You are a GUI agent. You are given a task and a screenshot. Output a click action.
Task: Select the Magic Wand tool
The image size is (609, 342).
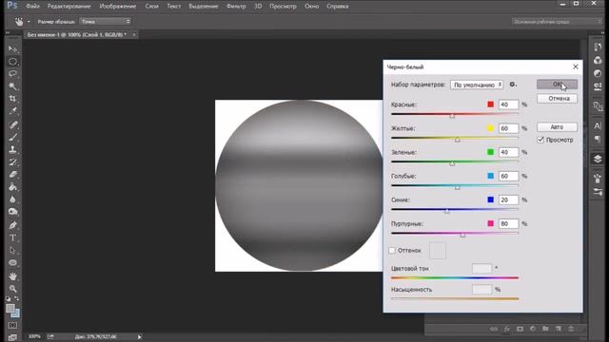12,86
